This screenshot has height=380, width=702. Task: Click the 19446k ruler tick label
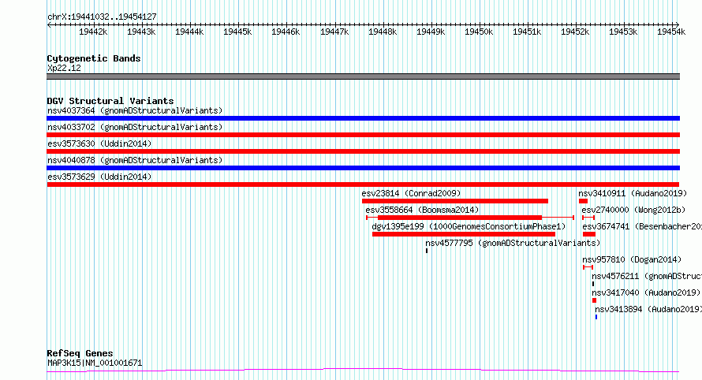286,32
